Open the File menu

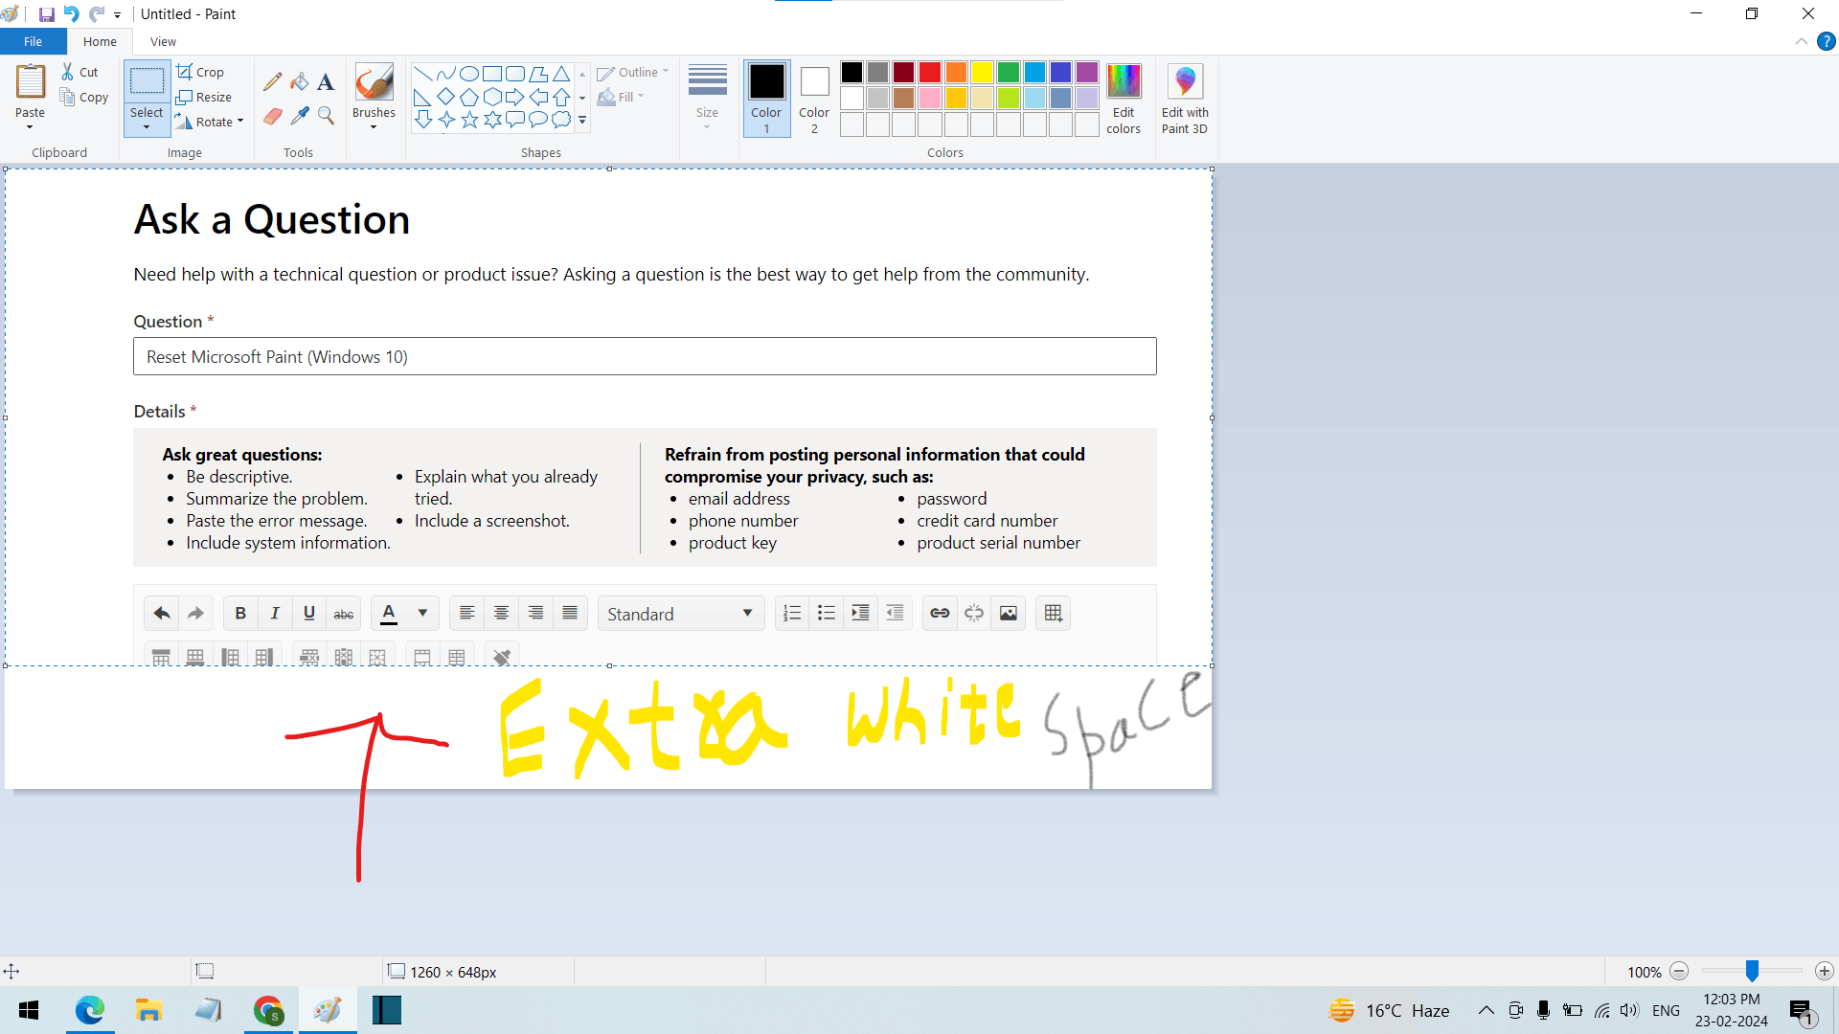coord(33,41)
